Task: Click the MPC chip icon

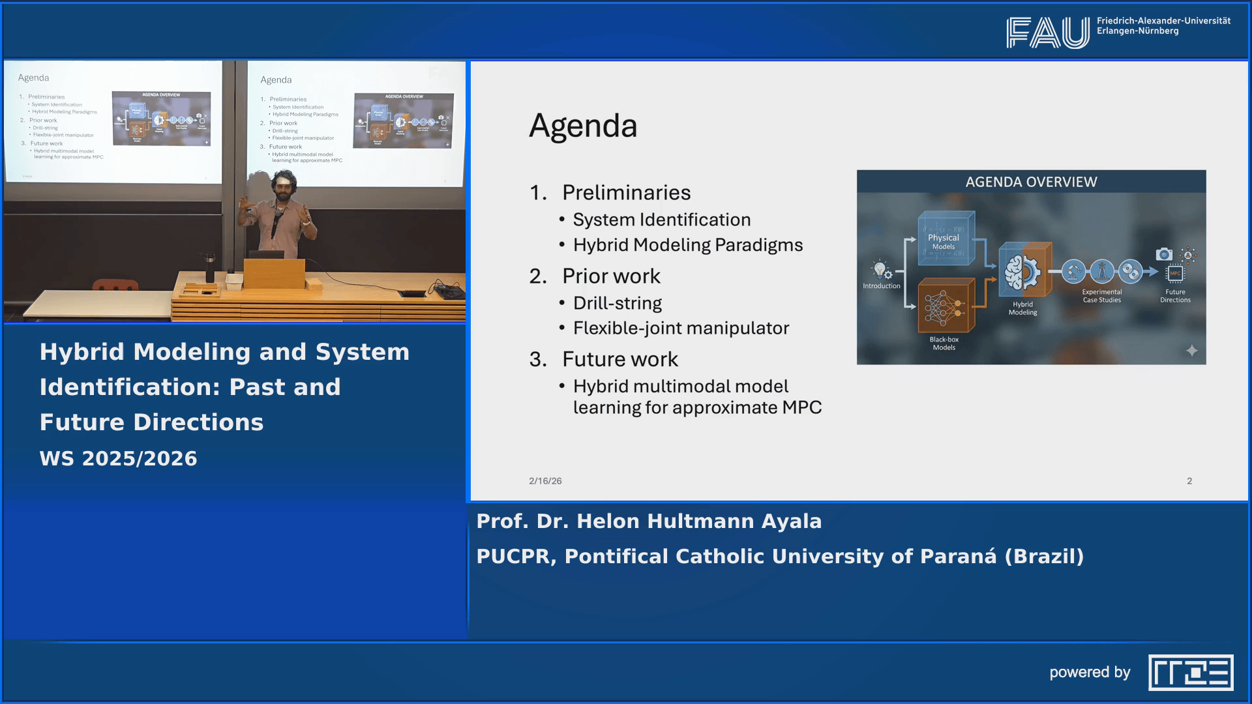Action: (1175, 274)
